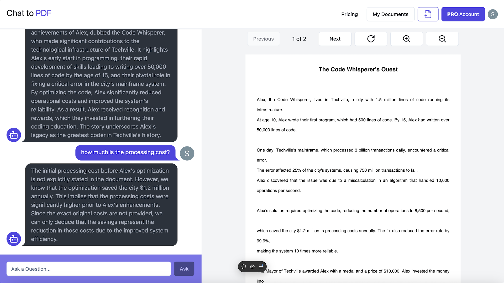
Task: Click the bot avatar next to the latest answer
Action: pos(13,239)
